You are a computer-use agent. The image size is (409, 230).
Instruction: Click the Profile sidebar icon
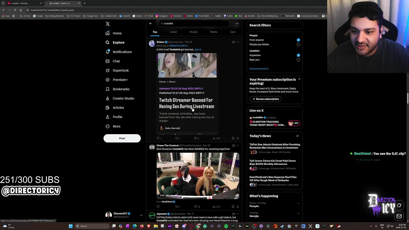108,117
